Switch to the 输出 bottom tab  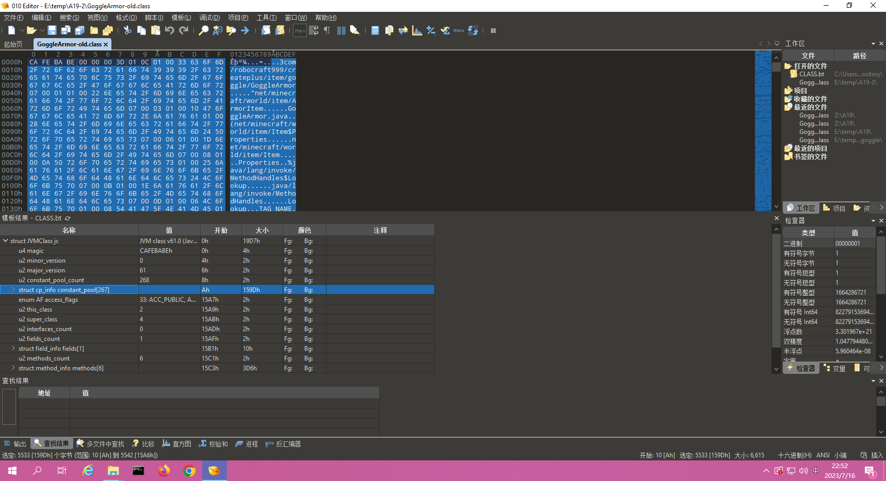(15, 443)
